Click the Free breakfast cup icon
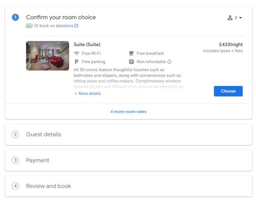The width and height of the screenshot is (256, 205). click(131, 53)
